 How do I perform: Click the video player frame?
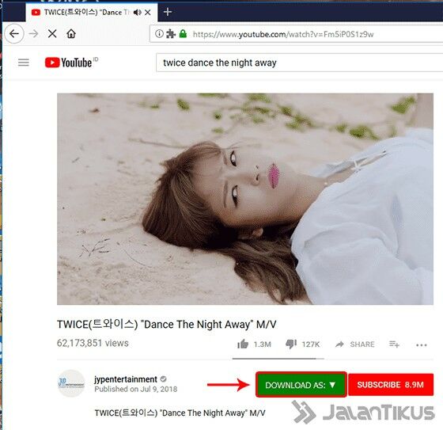(x=245, y=199)
